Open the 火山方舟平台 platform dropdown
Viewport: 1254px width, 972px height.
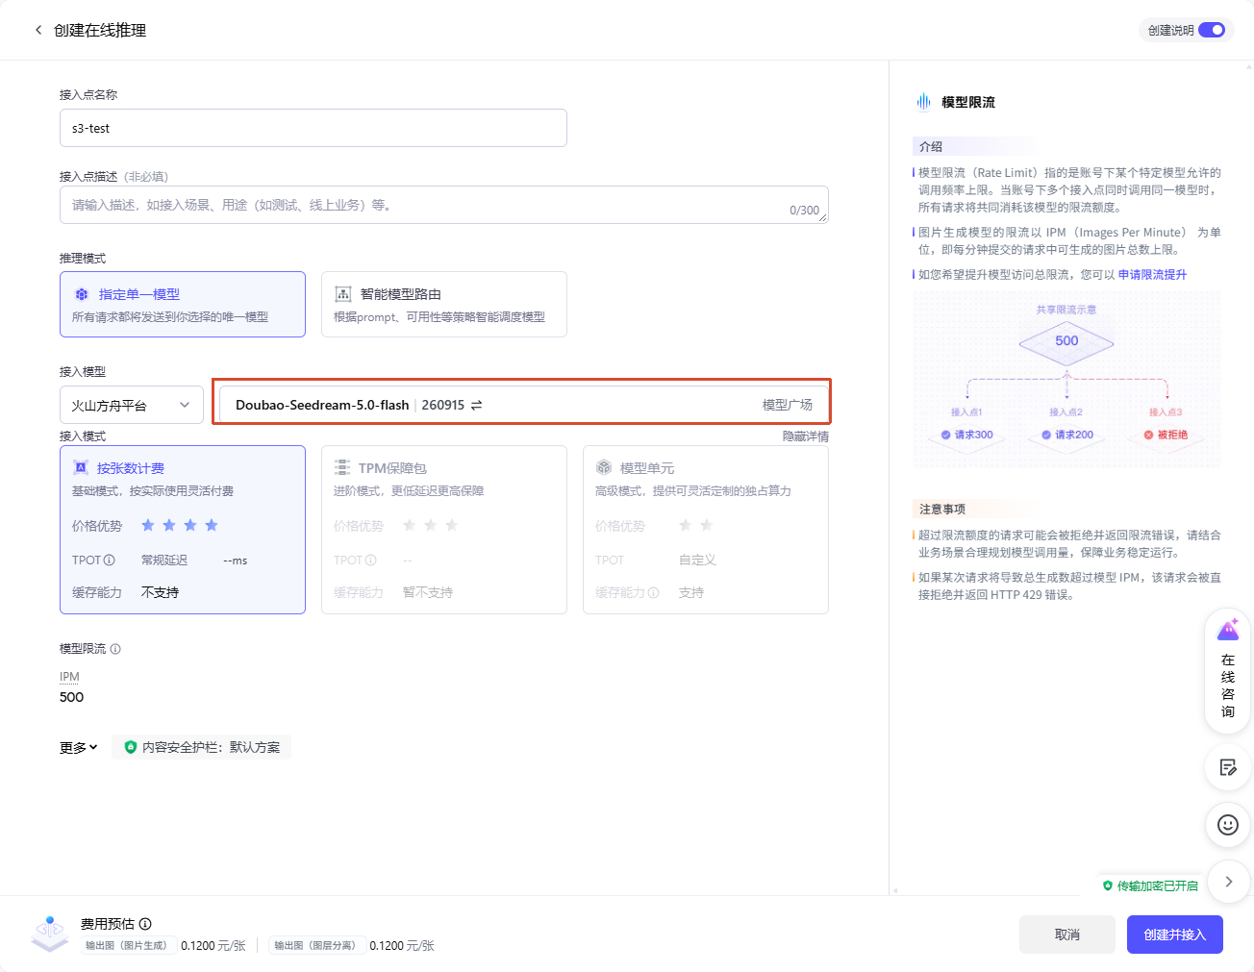click(x=132, y=405)
